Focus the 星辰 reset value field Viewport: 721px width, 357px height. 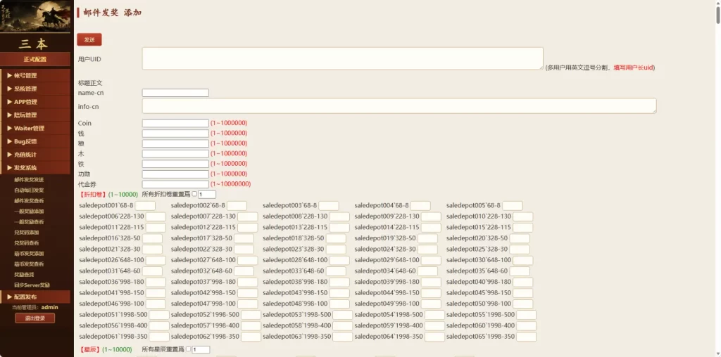click(201, 350)
